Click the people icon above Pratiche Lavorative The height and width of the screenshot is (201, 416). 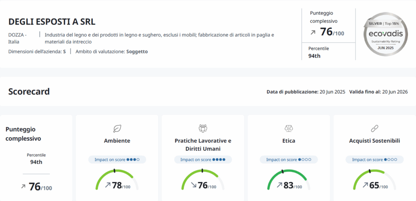(203, 129)
